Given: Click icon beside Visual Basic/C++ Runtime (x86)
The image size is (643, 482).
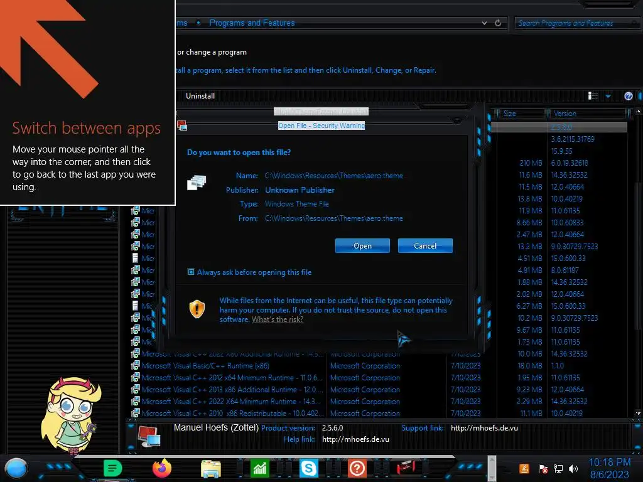Looking at the screenshot, I should [x=135, y=366].
